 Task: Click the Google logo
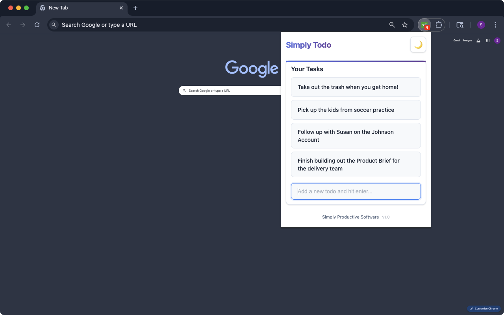click(x=252, y=69)
